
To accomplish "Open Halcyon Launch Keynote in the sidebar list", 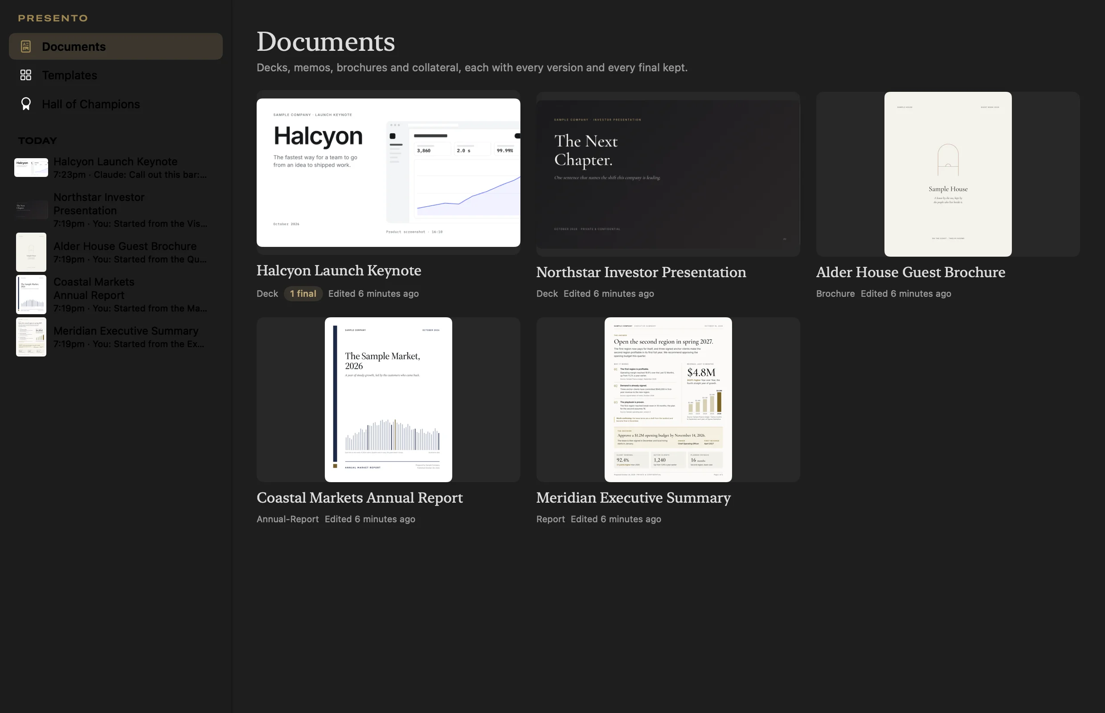I will pos(116,168).
